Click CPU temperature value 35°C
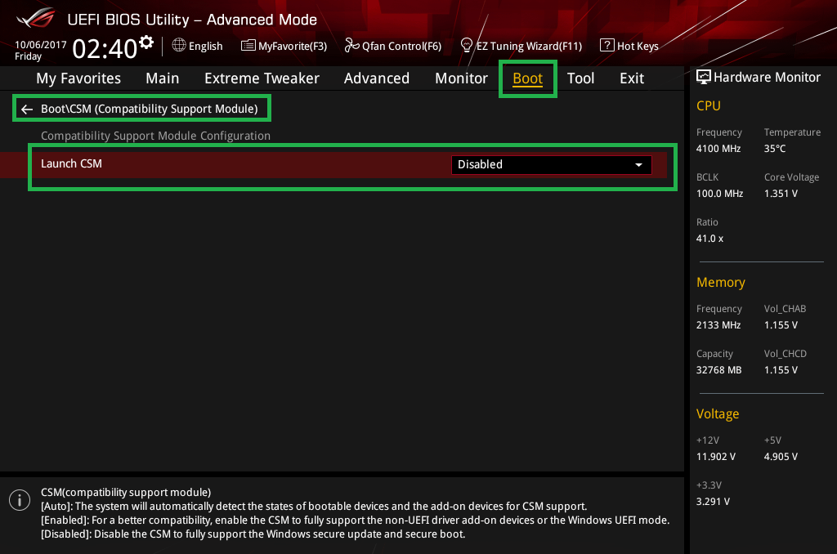Image resolution: width=837 pixels, height=554 pixels. (775, 149)
